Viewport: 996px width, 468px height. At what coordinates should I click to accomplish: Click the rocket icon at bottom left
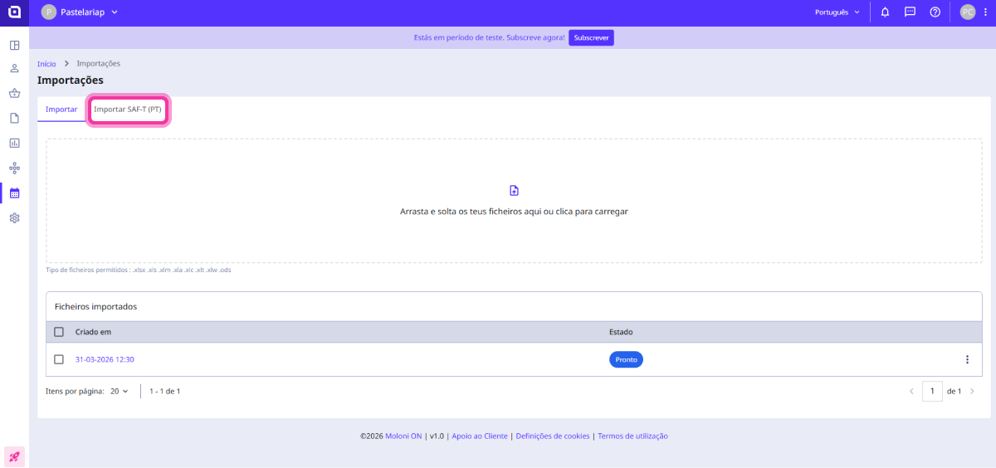coord(14,456)
